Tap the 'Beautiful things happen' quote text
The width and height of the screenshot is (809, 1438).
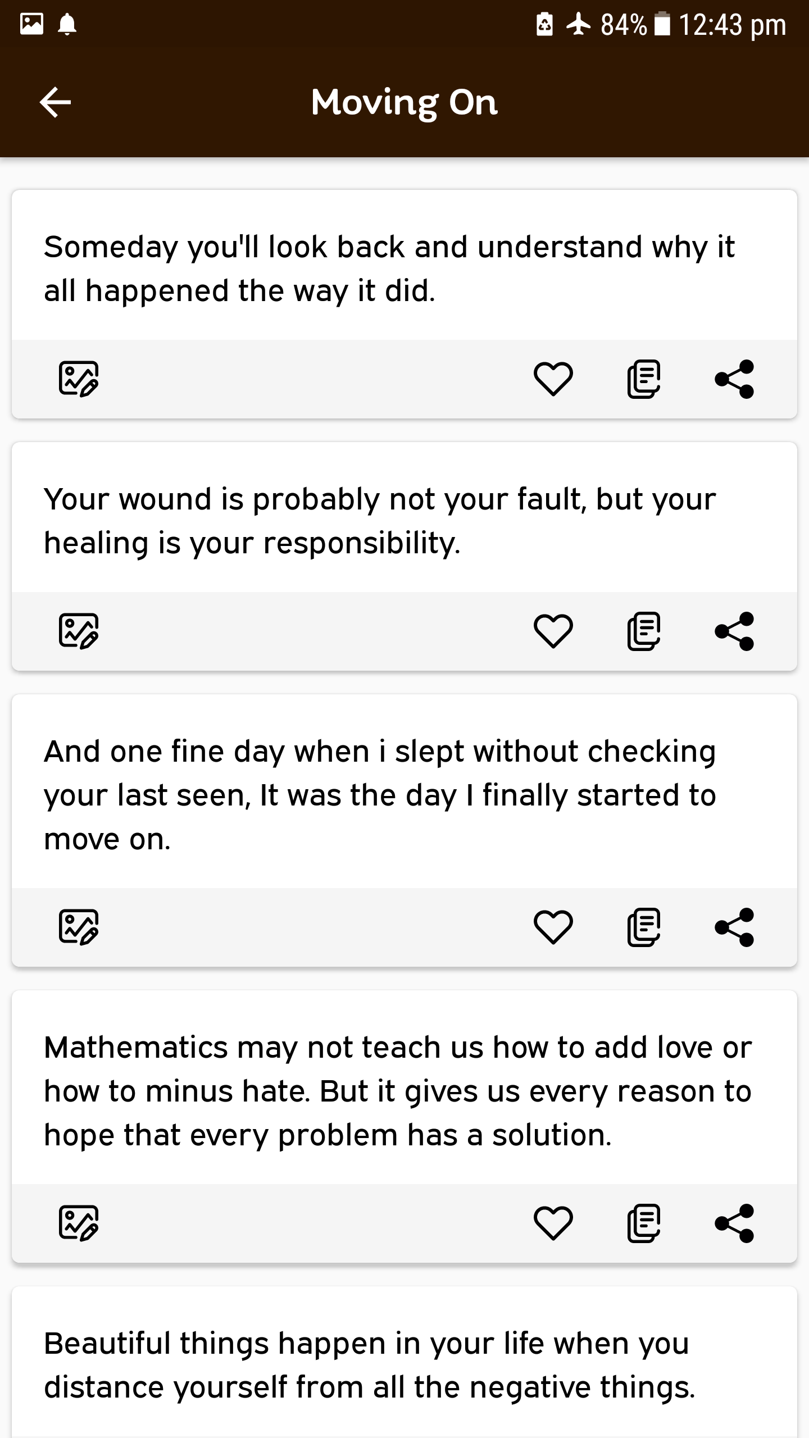[x=370, y=1366]
